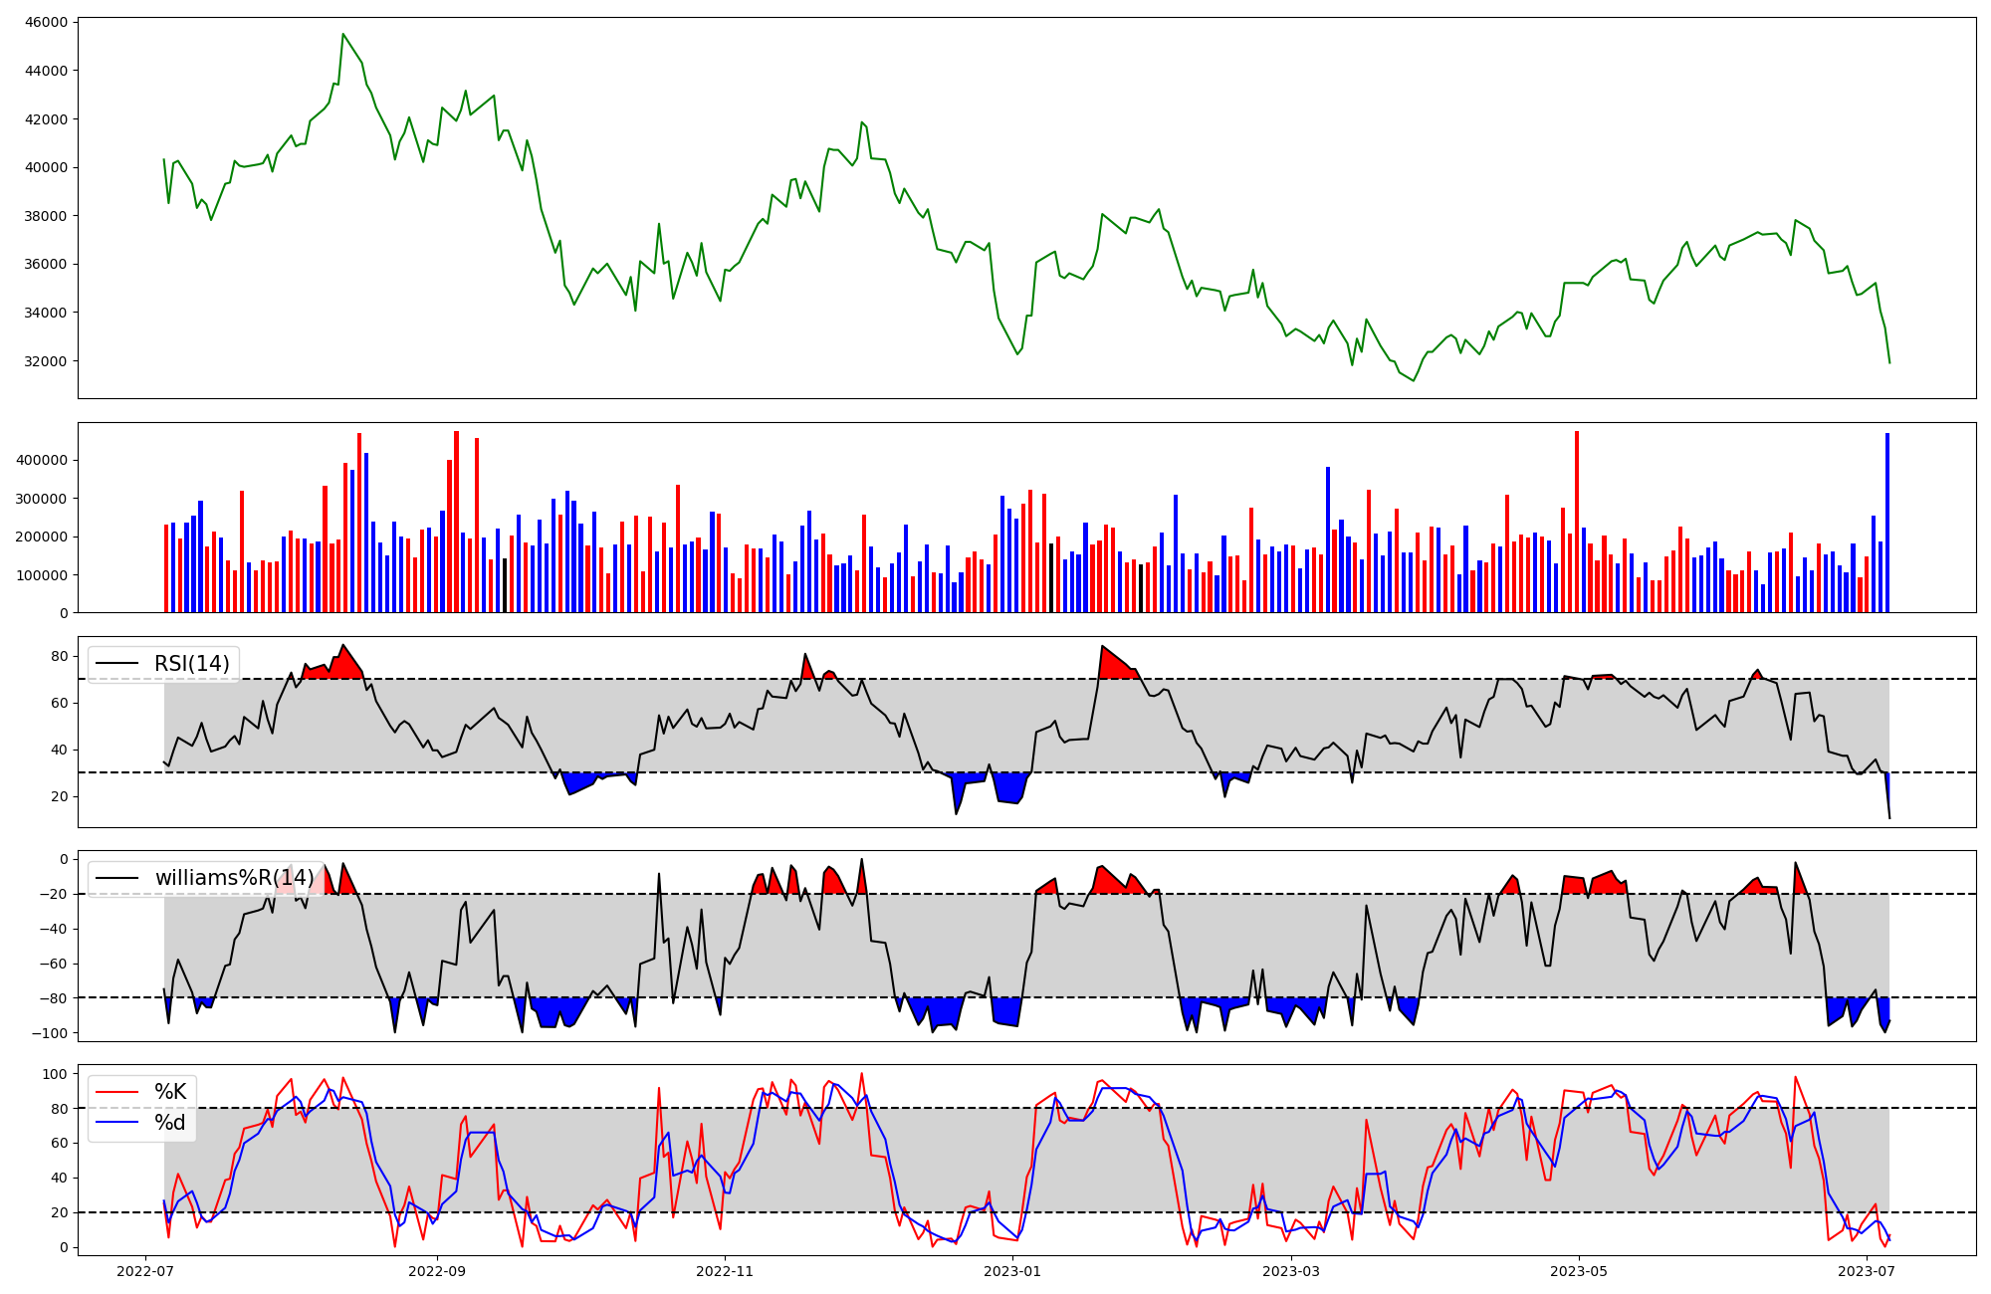Viewport: 1991px width, 1294px height.
Task: Click the RSI(14) legend label
Action: point(191,664)
